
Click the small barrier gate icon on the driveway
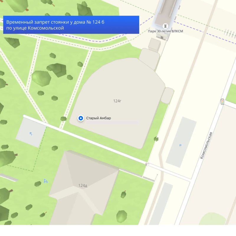(x=147, y=164)
